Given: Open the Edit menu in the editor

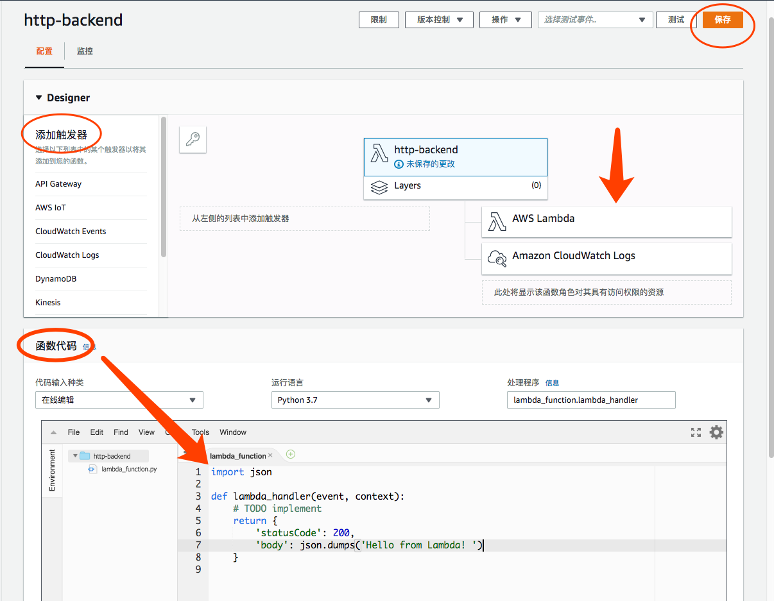Looking at the screenshot, I should pyautogui.click(x=97, y=432).
